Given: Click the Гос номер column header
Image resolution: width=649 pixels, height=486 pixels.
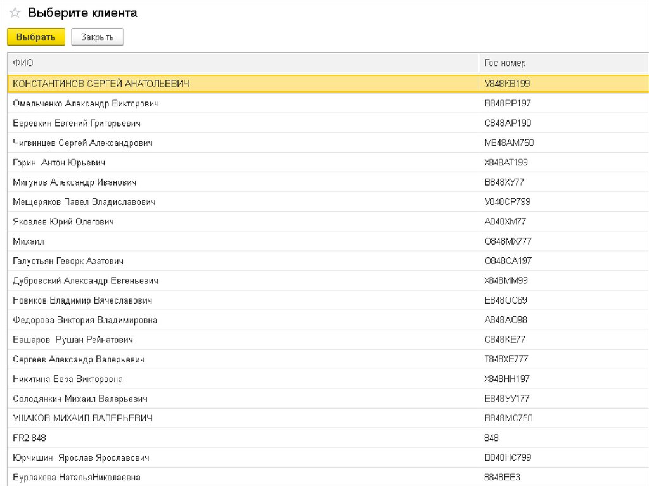Looking at the screenshot, I should pos(505,63).
